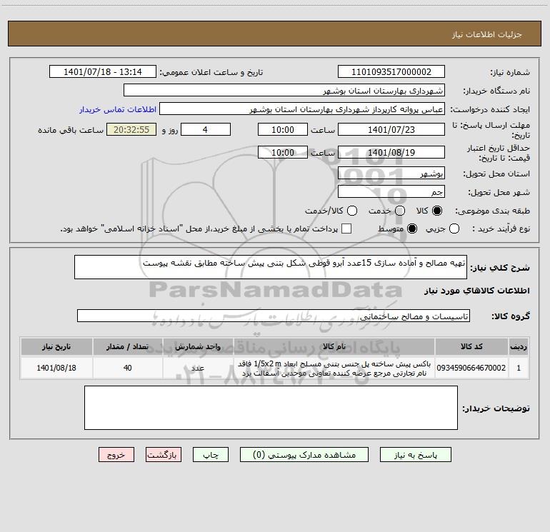This screenshot has width=550, height=532.
Task: Select the کالا radio button
Action: pyautogui.click(x=437, y=211)
